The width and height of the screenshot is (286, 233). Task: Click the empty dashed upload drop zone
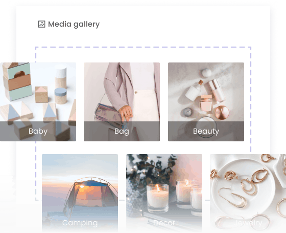click(143, 55)
